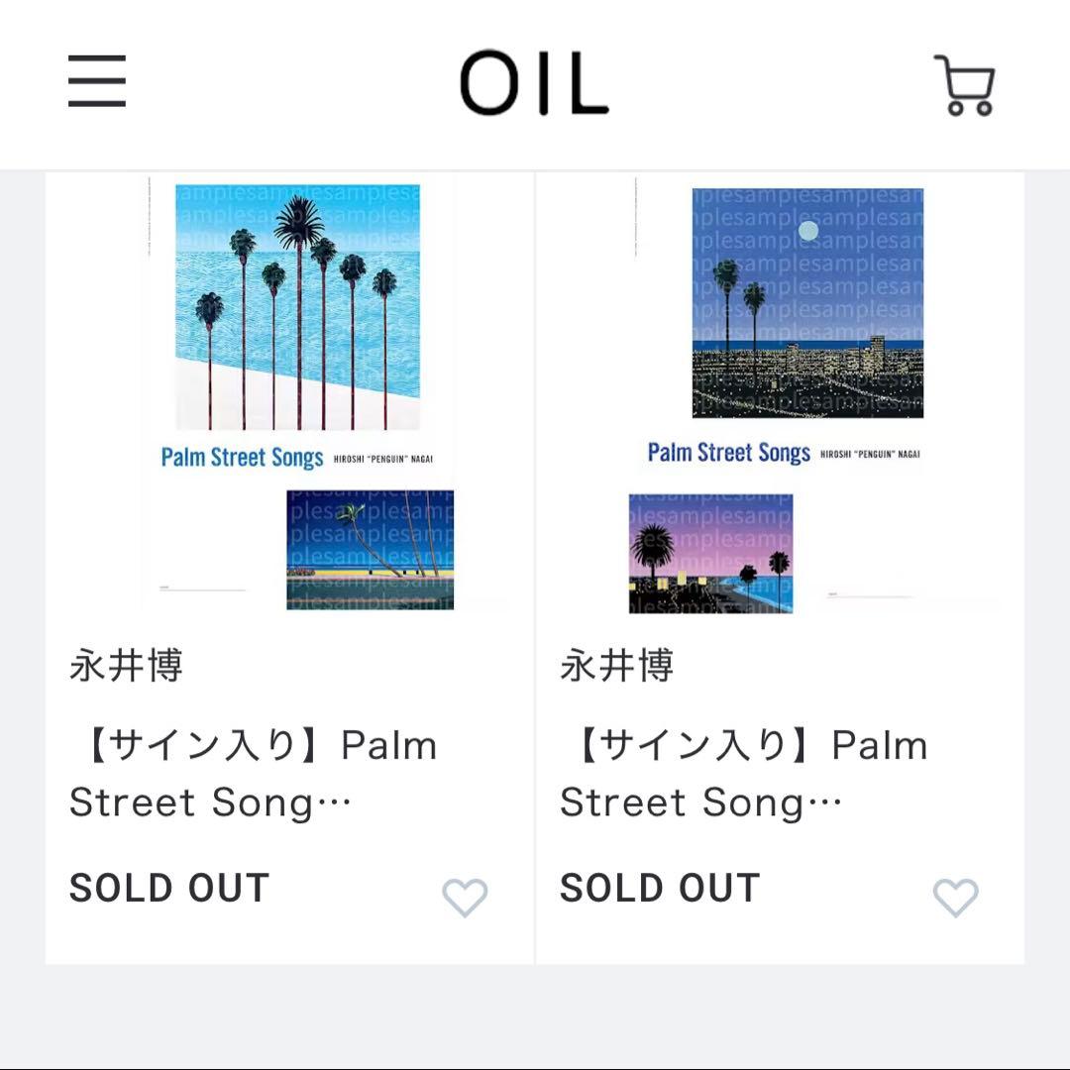Click SOLD OUT on the left product

pyautogui.click(x=168, y=889)
